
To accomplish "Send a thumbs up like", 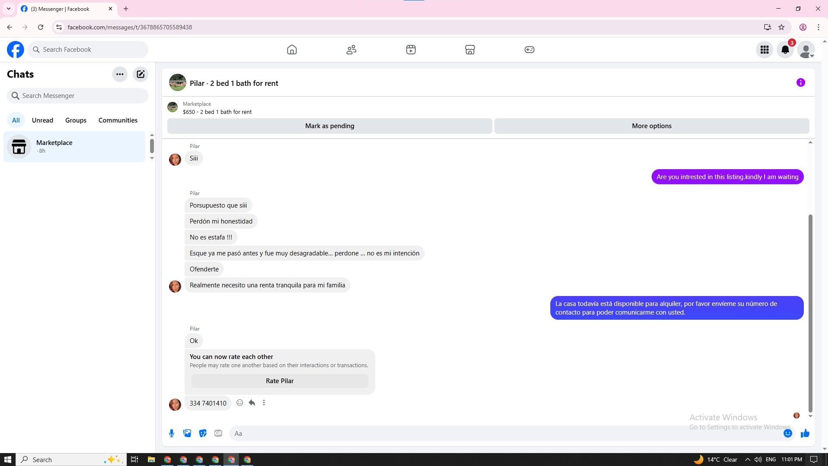I will [x=805, y=433].
